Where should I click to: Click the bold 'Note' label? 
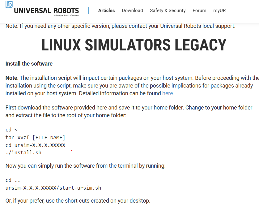point(11,78)
